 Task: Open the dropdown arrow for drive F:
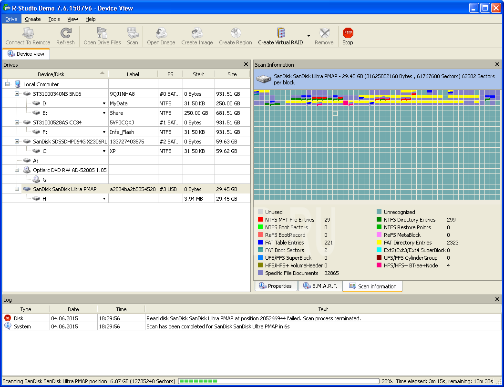[104, 132]
